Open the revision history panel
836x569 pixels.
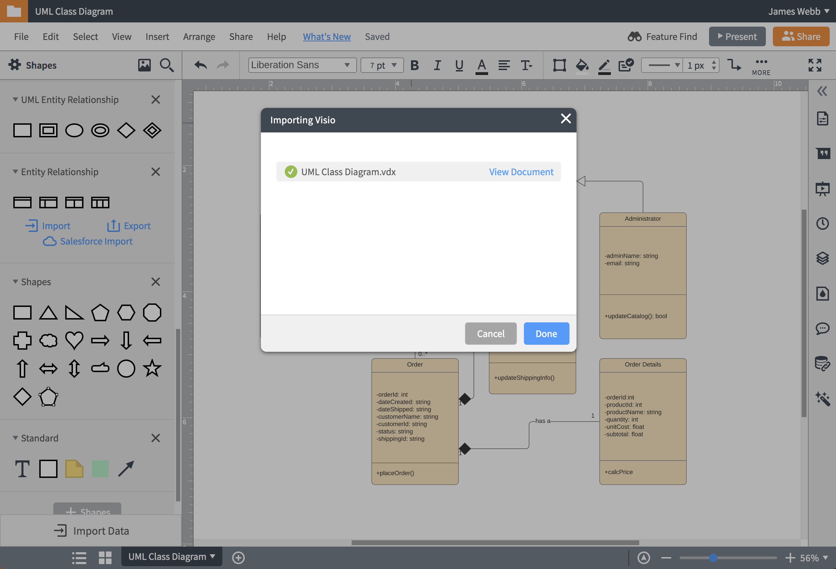(823, 224)
